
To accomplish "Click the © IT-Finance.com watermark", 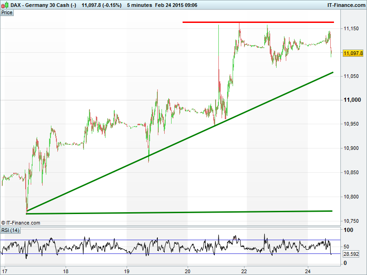I will (x=21, y=223).
